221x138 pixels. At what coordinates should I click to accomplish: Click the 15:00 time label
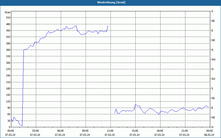pos(135,131)
